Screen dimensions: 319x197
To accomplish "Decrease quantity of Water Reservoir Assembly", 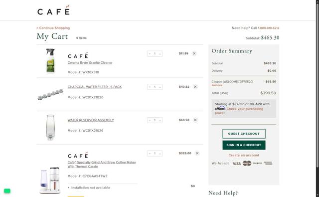I will (x=150, y=120).
